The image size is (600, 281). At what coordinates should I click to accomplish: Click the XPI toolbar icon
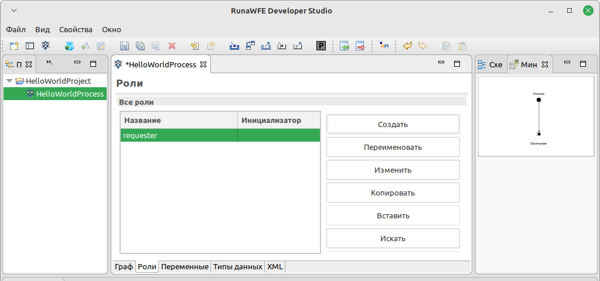coord(384,46)
